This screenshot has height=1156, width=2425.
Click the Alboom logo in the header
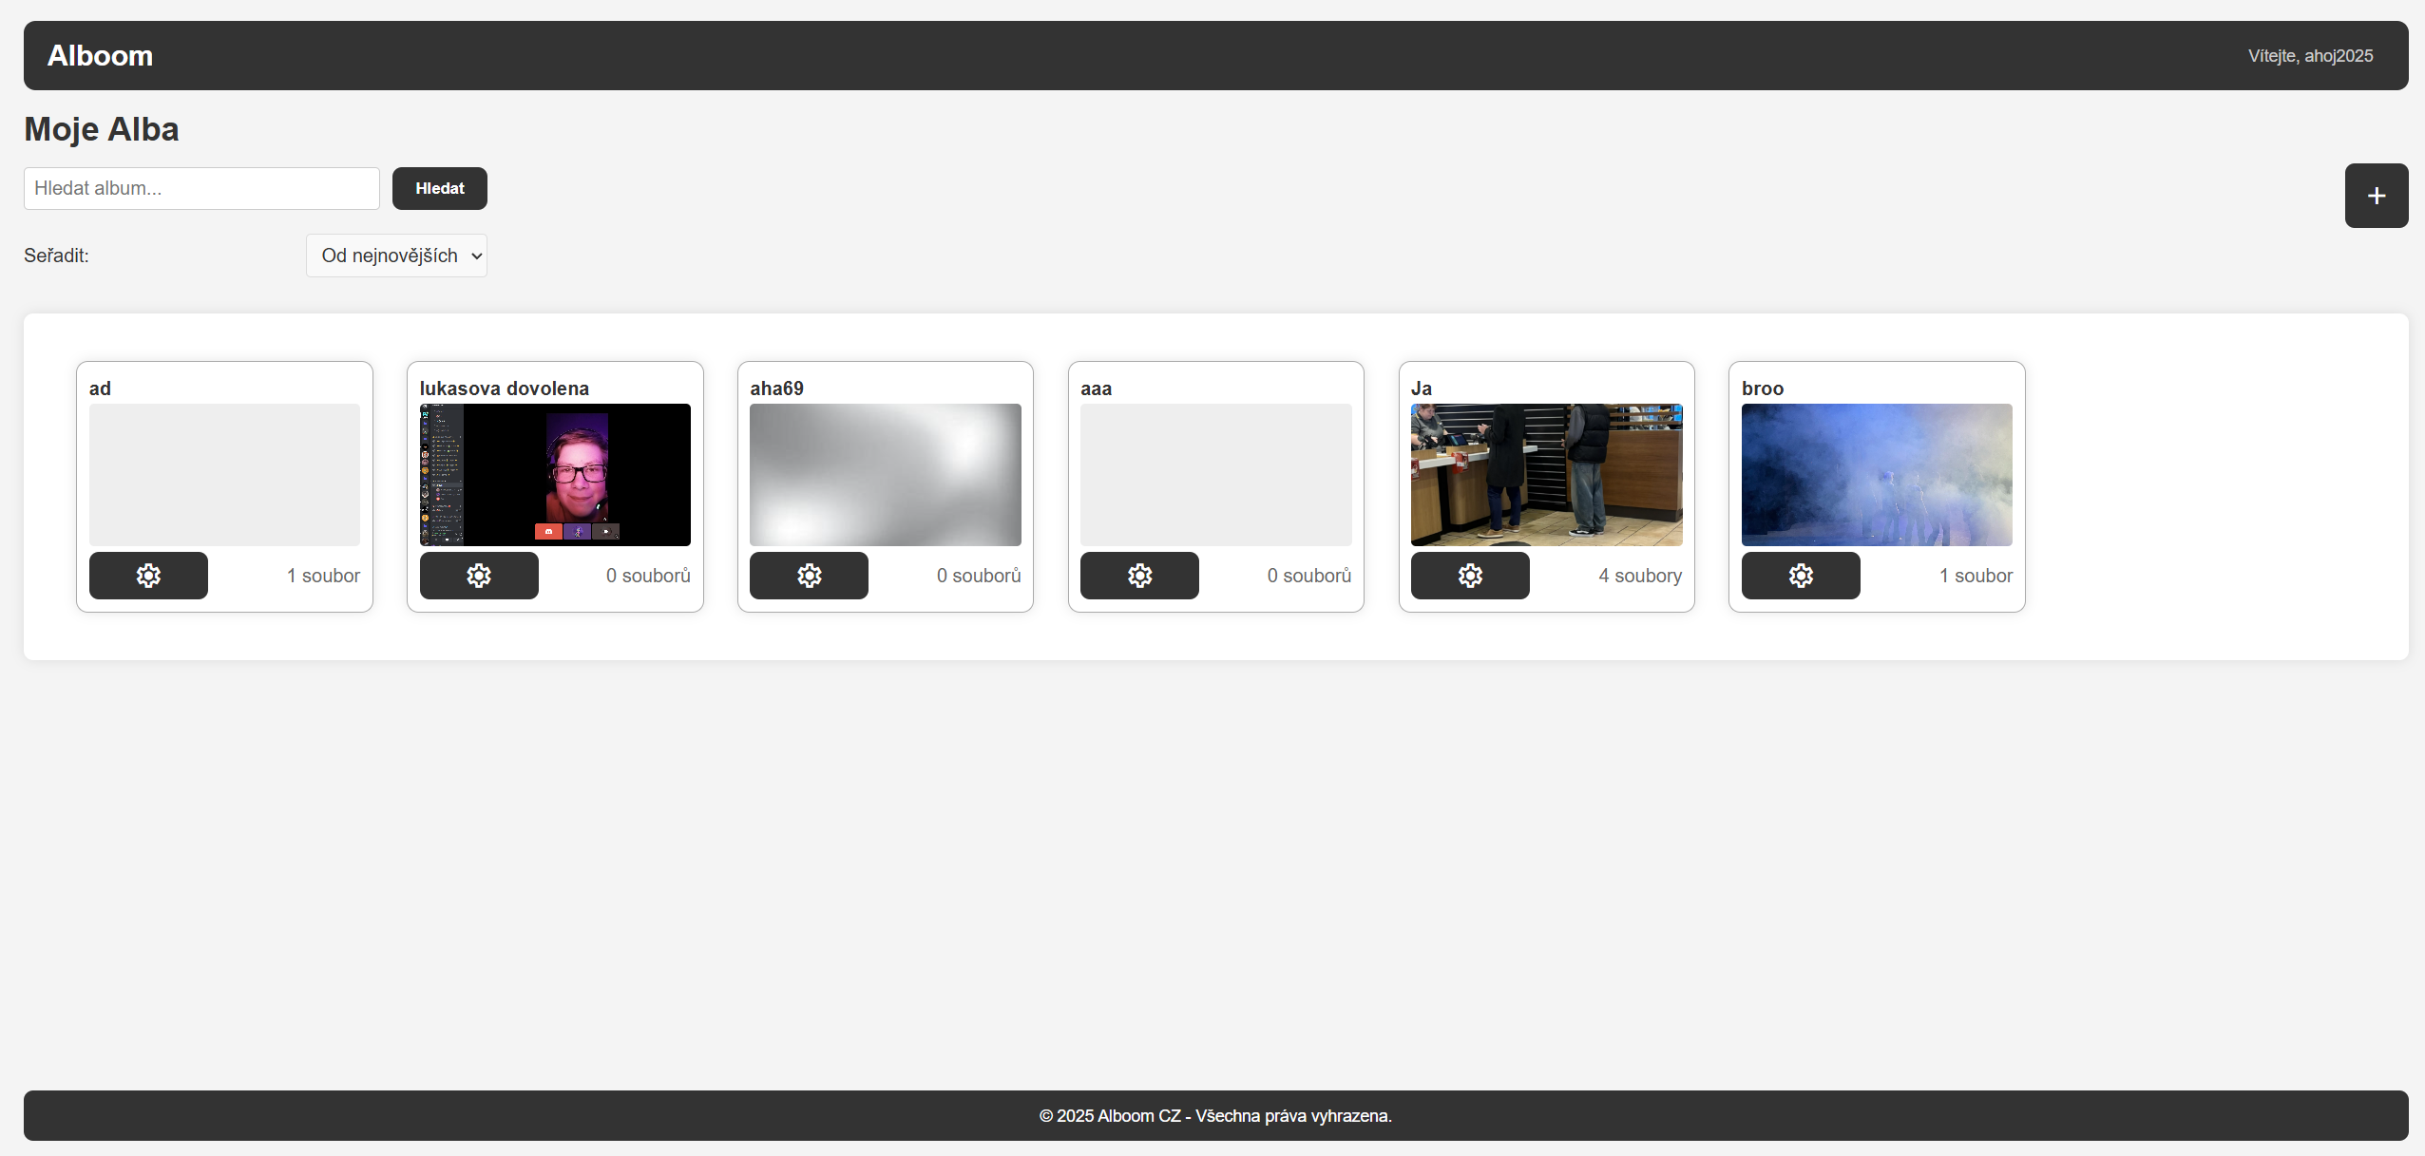click(x=99, y=55)
